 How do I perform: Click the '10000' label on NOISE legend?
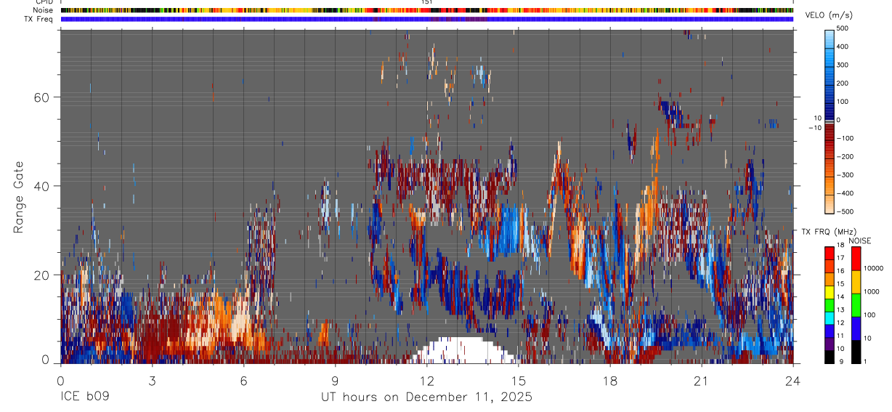(x=873, y=268)
